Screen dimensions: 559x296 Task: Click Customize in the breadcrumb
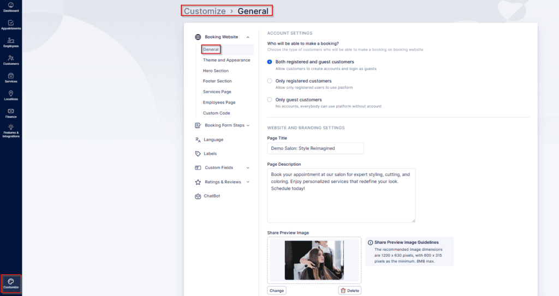(205, 11)
